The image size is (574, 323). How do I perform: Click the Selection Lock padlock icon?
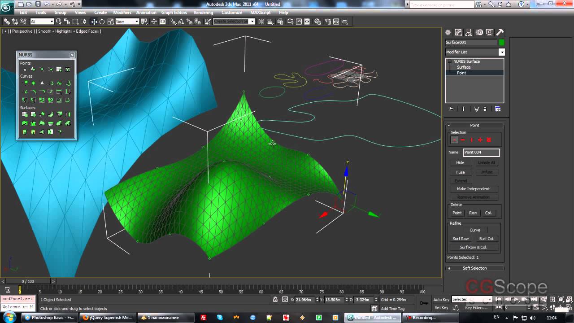pos(276,299)
